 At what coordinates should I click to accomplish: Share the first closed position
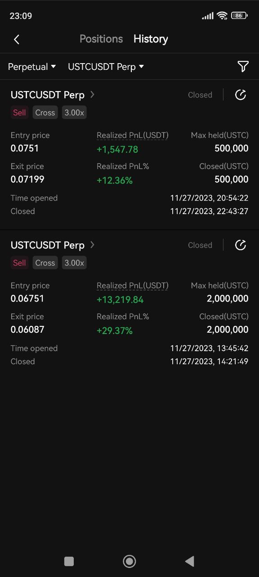tap(241, 95)
